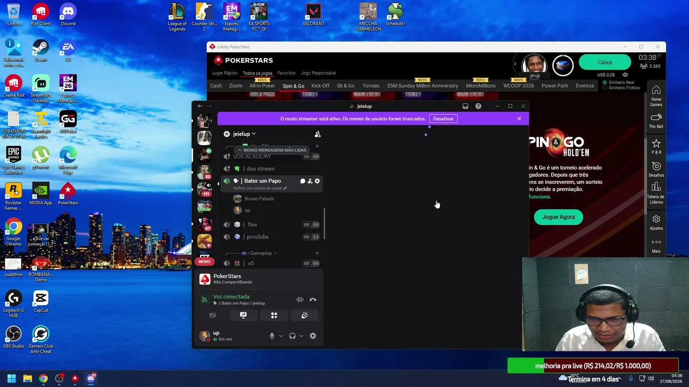Open the jeielup server menu
Image resolution: width=689 pixels, height=387 pixels.
pyautogui.click(x=244, y=134)
